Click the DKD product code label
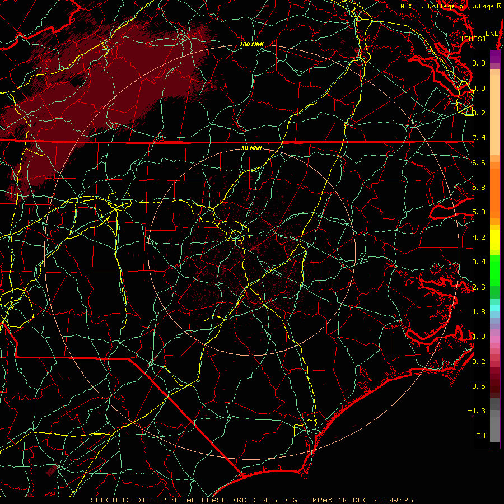 (492, 33)
